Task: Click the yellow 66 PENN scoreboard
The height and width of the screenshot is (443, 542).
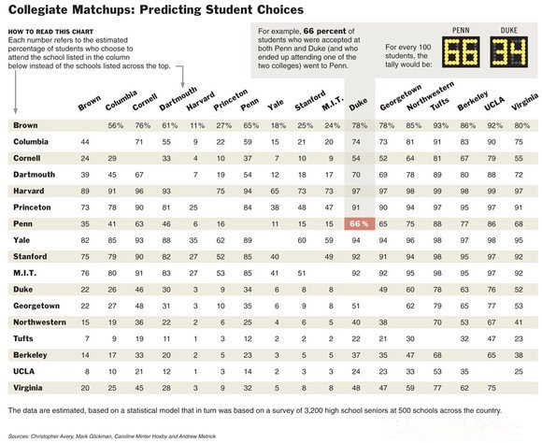Action: tap(461, 52)
